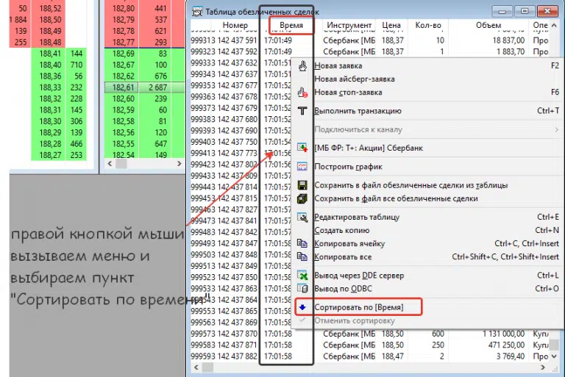Click the ODBC output icon in the menu
The width and height of the screenshot is (565, 377).
click(x=302, y=289)
